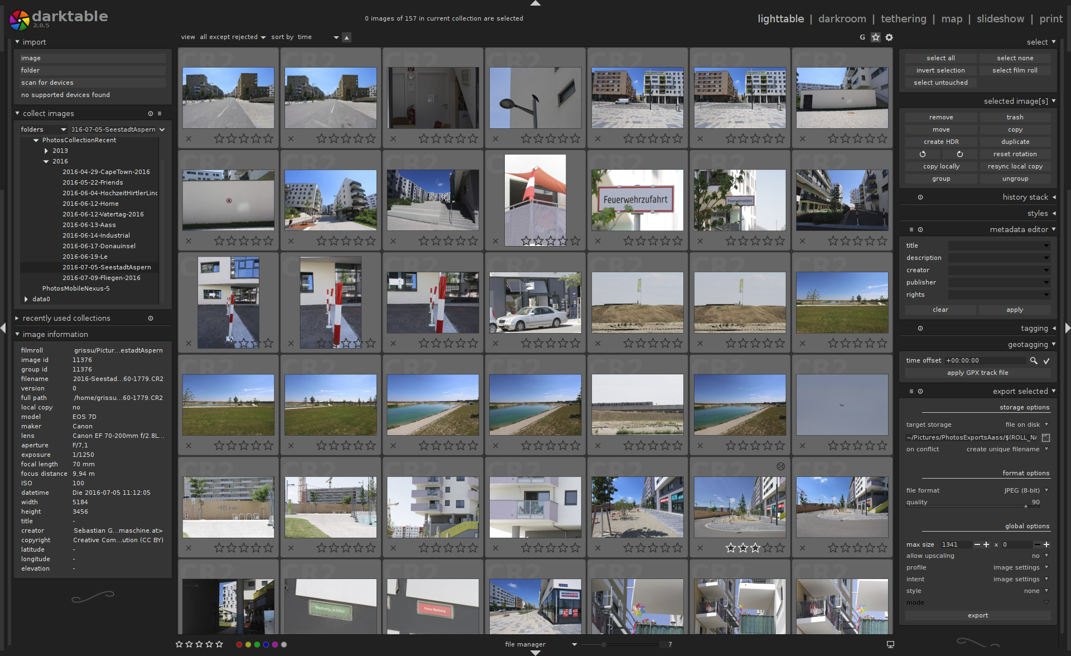Decrease max size width with minus
This screenshot has width=1071, height=656.
point(977,545)
